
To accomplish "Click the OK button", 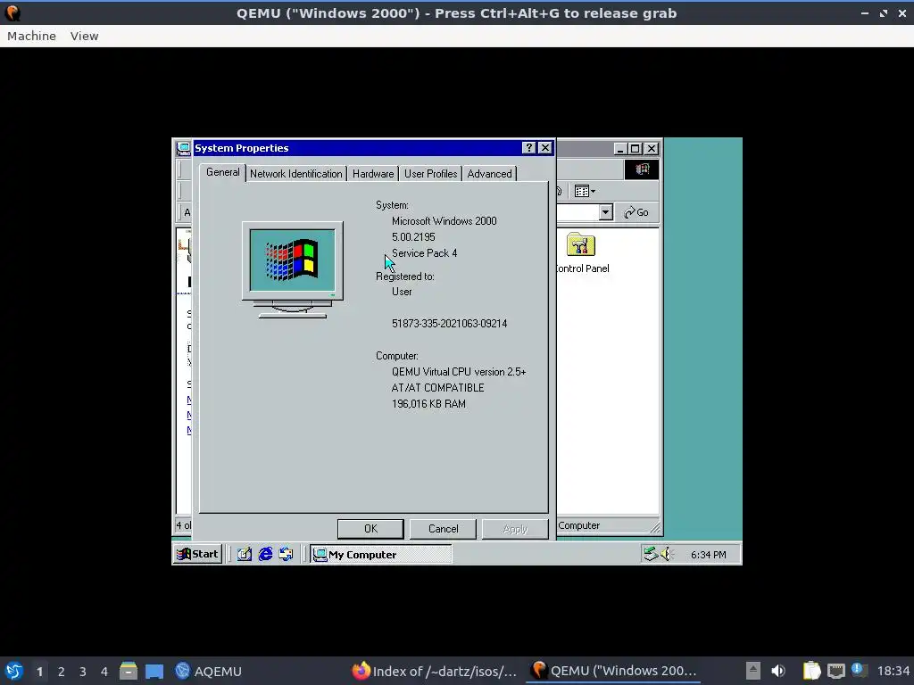I will point(370,529).
